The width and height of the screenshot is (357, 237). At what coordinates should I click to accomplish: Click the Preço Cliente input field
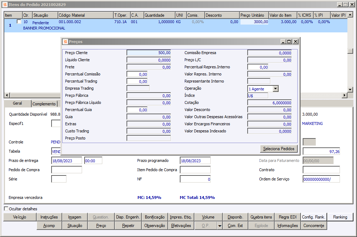pos(148,53)
